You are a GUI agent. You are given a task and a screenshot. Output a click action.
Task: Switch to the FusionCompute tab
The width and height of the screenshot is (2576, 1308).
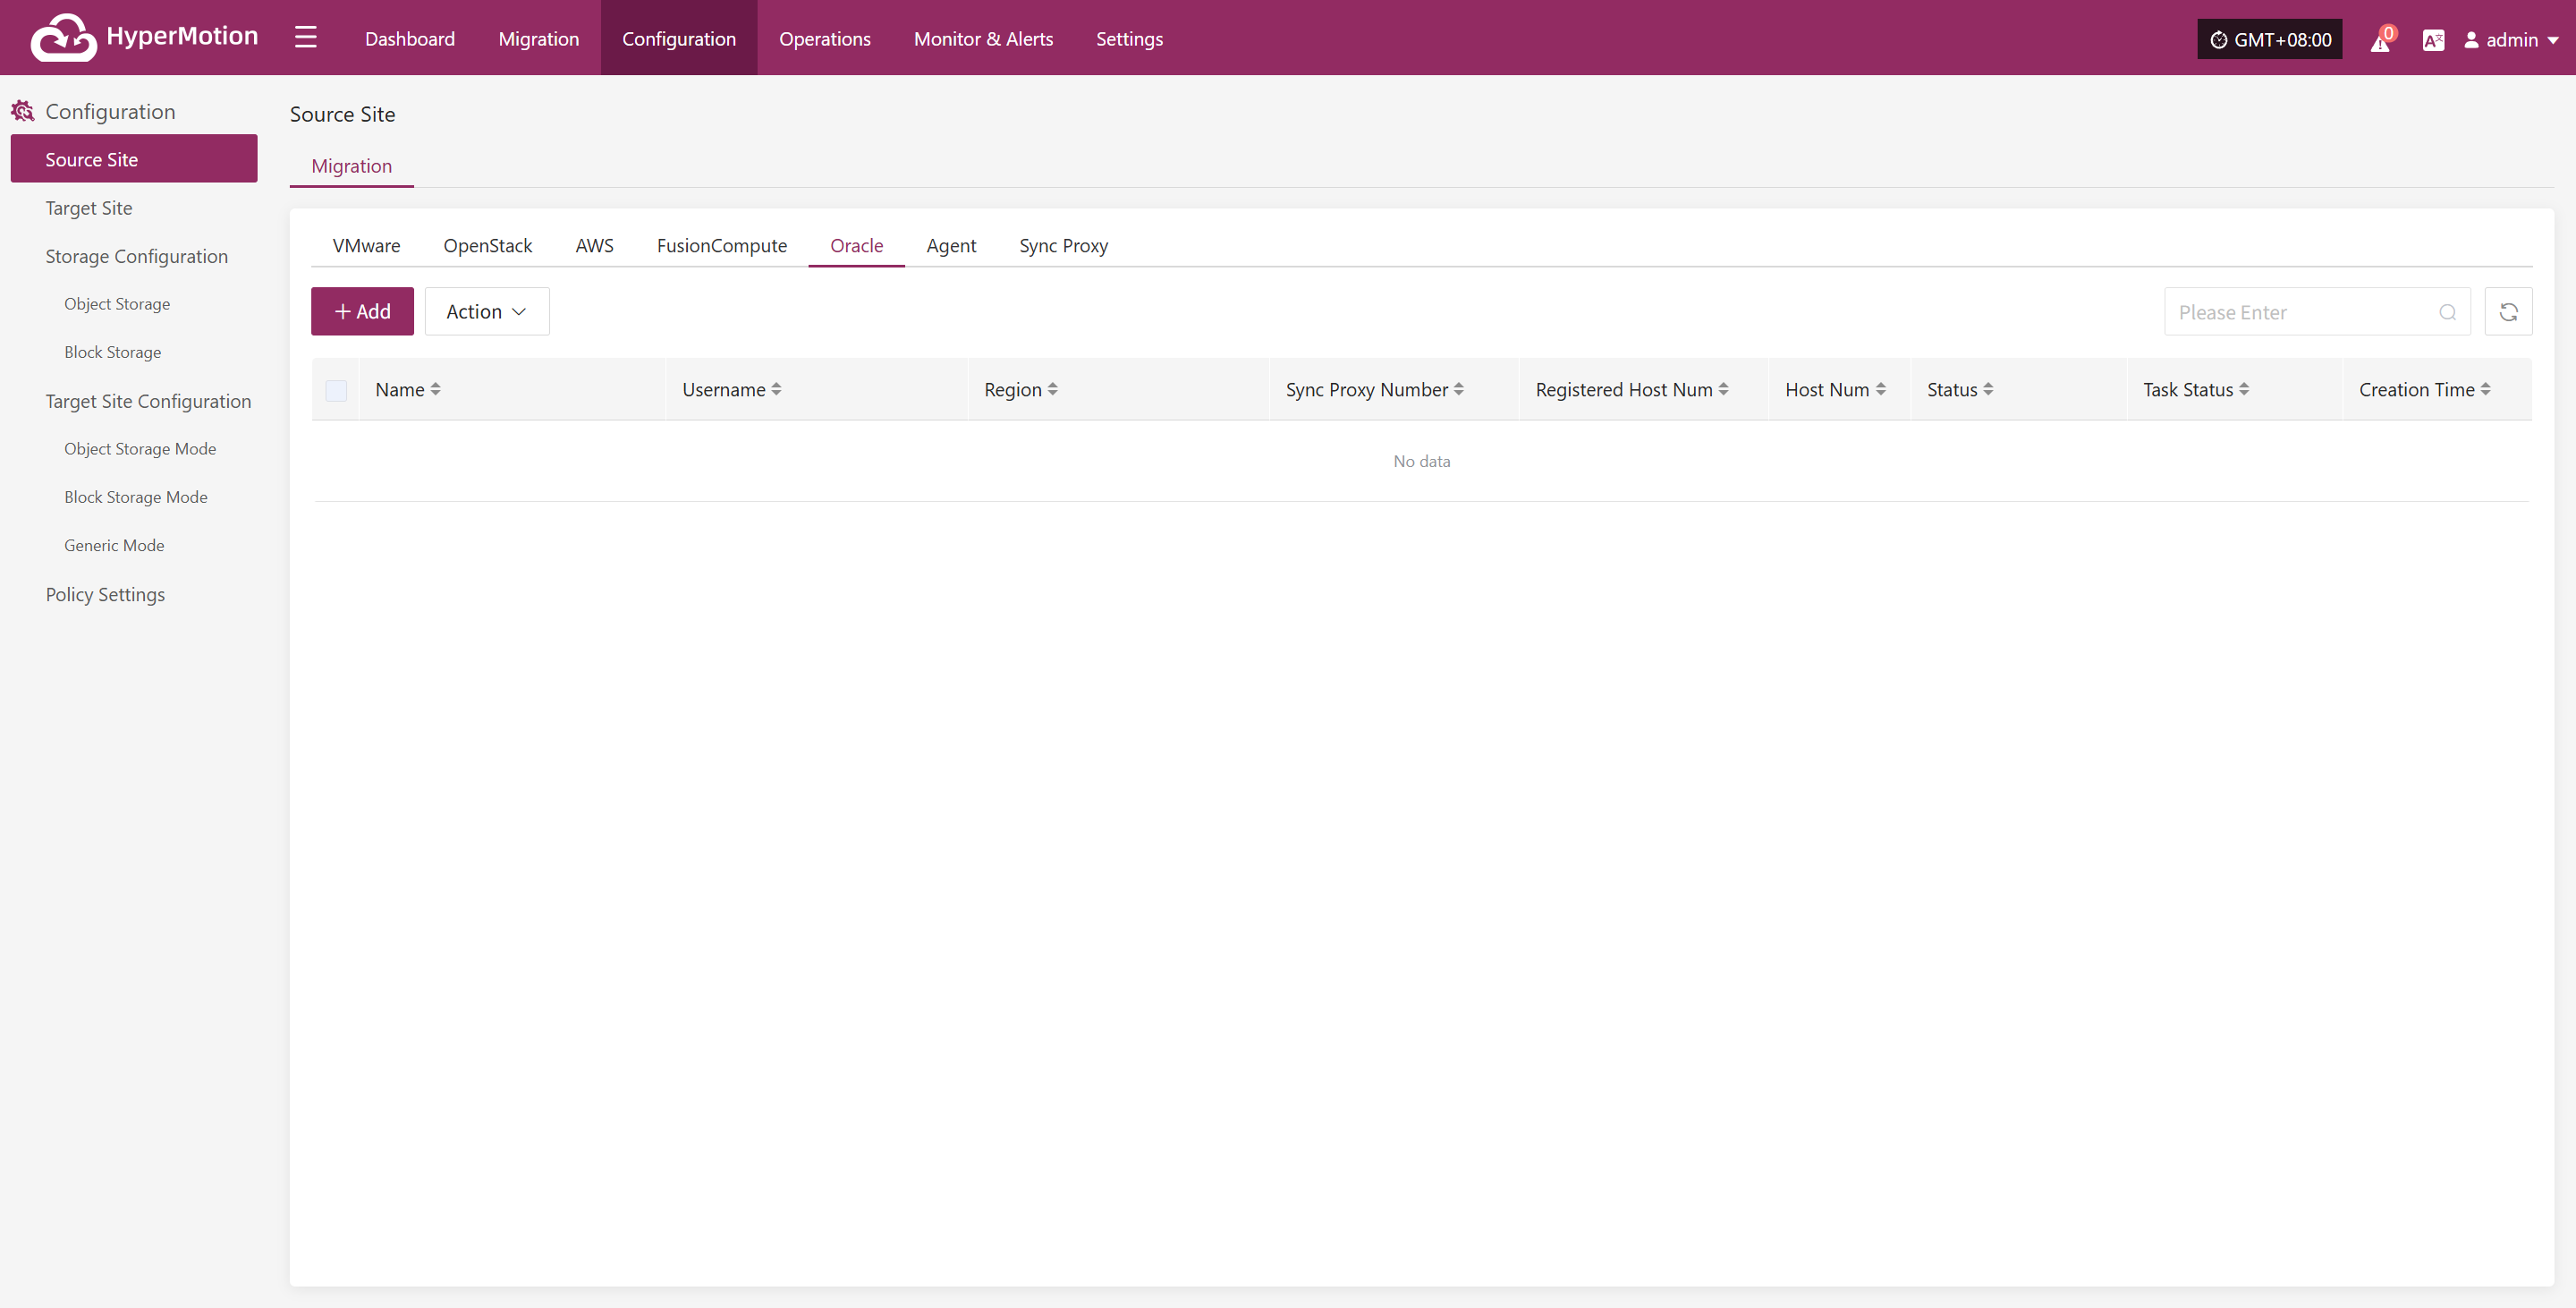tap(722, 246)
